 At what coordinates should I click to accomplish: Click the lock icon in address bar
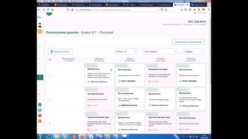(x=72, y=10)
